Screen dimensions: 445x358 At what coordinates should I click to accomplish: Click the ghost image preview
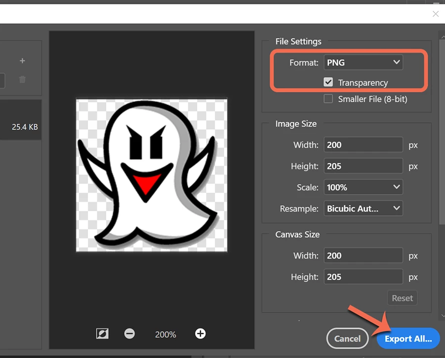pyautogui.click(x=152, y=175)
